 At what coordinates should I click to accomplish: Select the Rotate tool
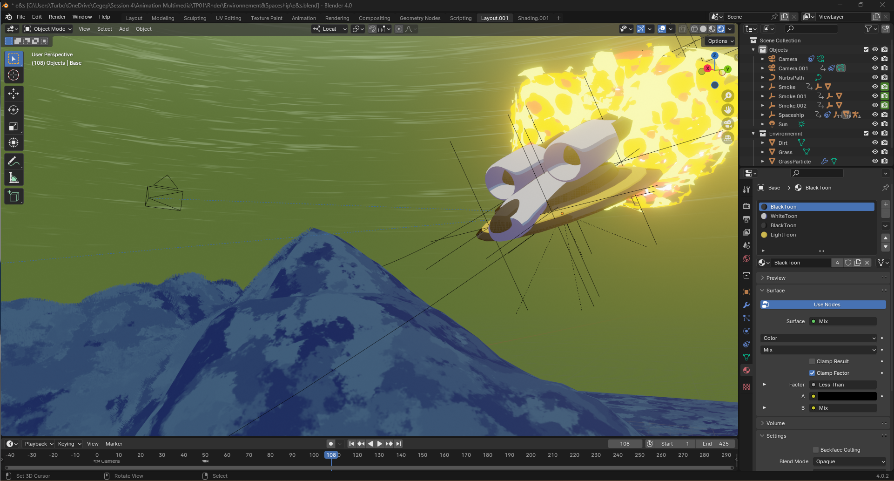point(13,110)
